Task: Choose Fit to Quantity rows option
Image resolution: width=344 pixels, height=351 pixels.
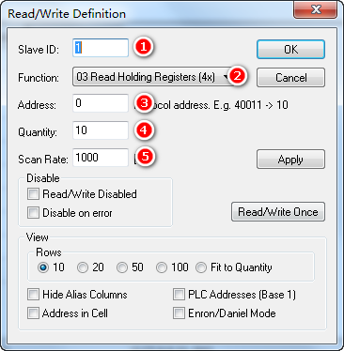Action: pos(201,267)
